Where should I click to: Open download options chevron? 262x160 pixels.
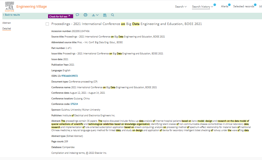point(97,15)
